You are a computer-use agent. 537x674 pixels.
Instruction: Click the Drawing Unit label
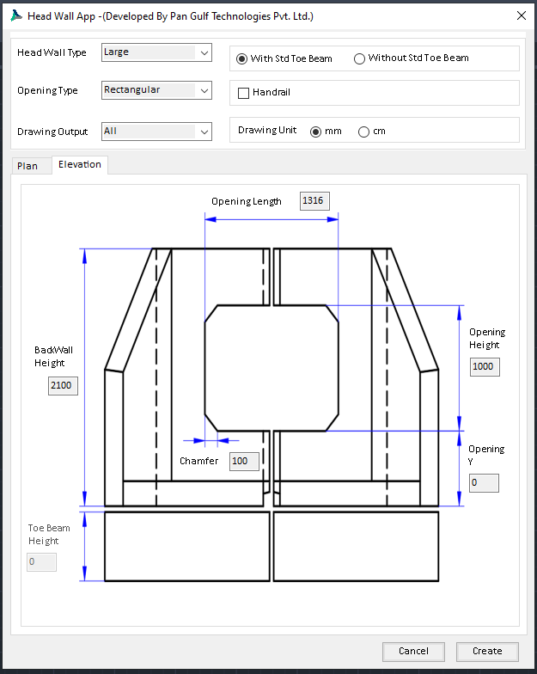[x=267, y=131]
